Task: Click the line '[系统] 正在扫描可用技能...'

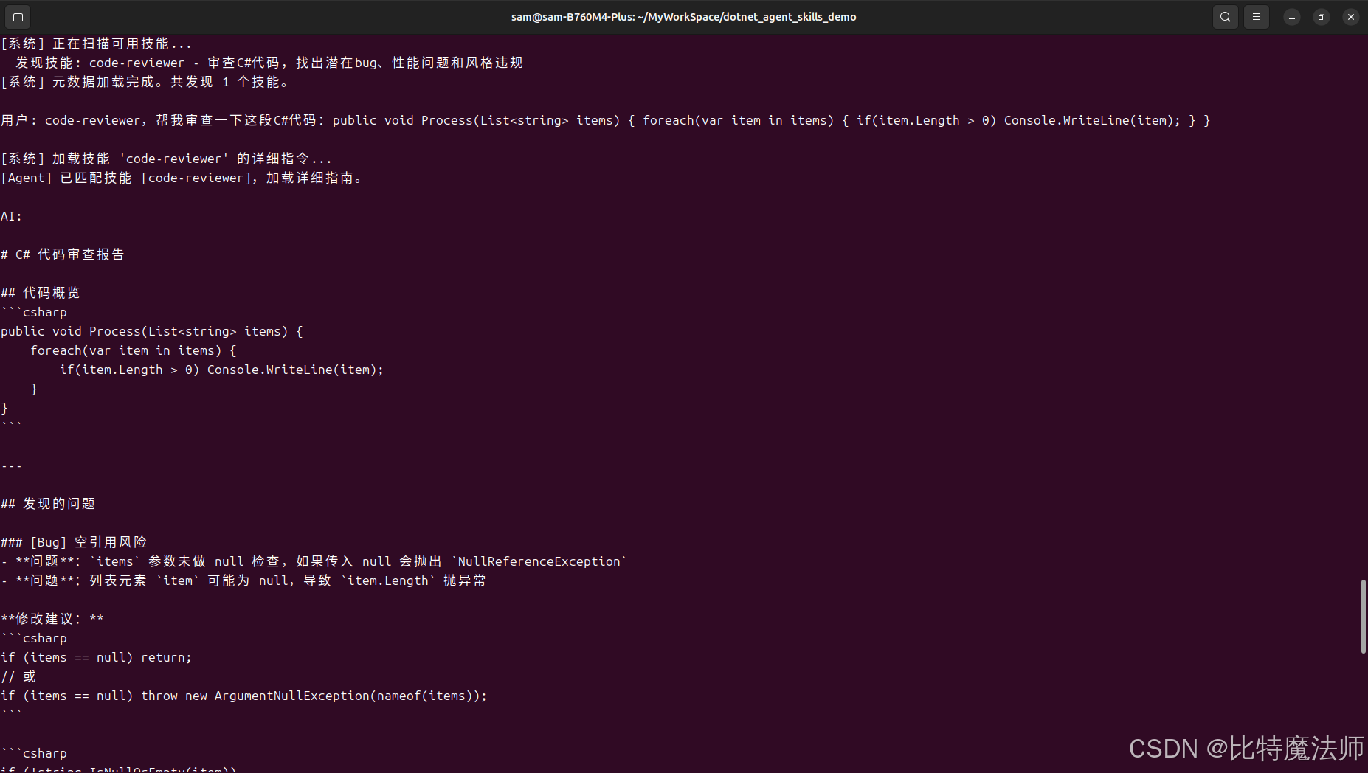Action: click(x=96, y=44)
